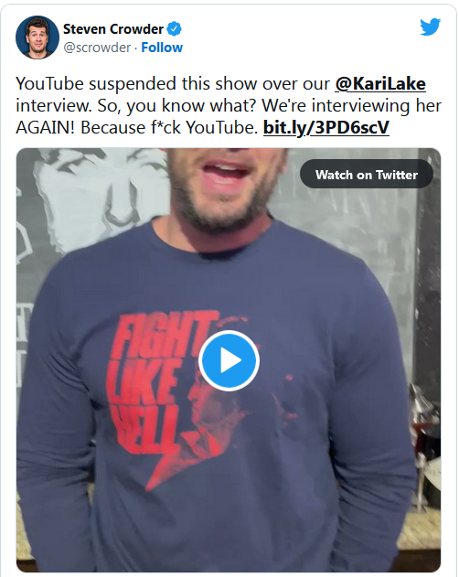Click the navy shirt's left sleeve in the video
This screenshot has width=459, height=577.
coord(55,423)
